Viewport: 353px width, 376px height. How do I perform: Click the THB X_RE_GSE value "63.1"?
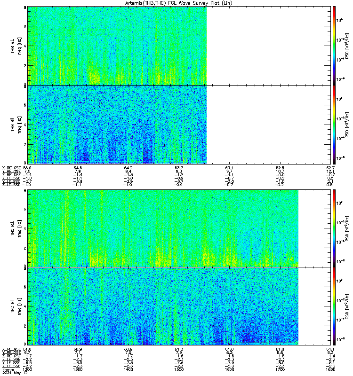(x=229, y=168)
